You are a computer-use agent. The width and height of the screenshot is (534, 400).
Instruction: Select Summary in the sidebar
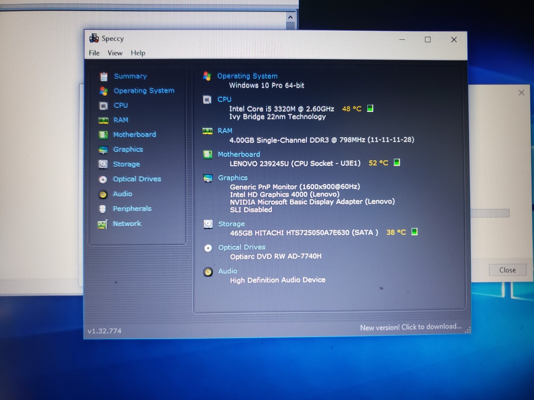(x=130, y=76)
